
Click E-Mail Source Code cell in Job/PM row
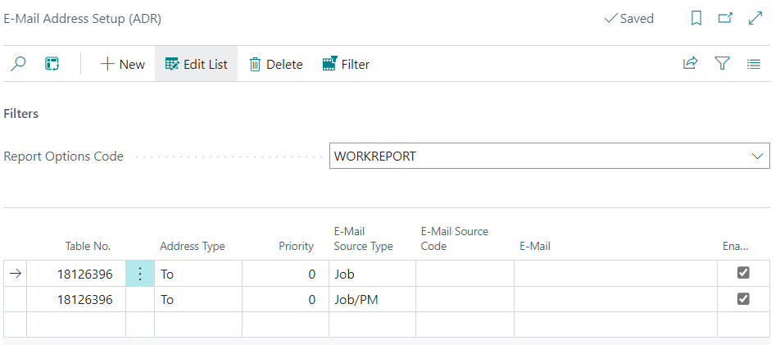tap(465, 299)
